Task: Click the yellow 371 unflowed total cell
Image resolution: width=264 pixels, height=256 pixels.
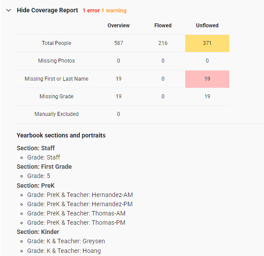Action: [207, 43]
